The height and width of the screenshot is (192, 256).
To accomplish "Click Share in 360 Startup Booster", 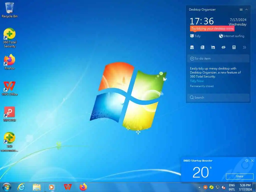I will [x=240, y=176].
